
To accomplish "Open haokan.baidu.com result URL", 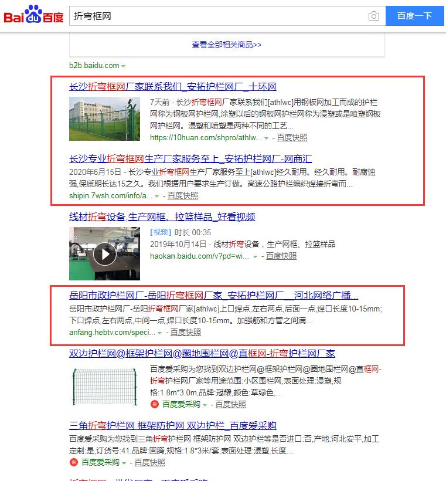I will click(199, 256).
